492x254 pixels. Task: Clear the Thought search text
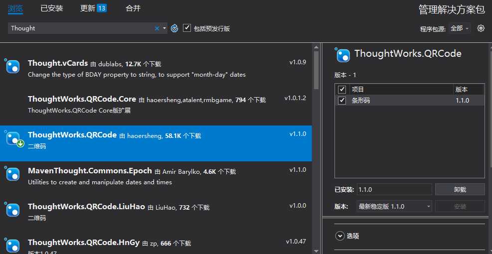157,28
